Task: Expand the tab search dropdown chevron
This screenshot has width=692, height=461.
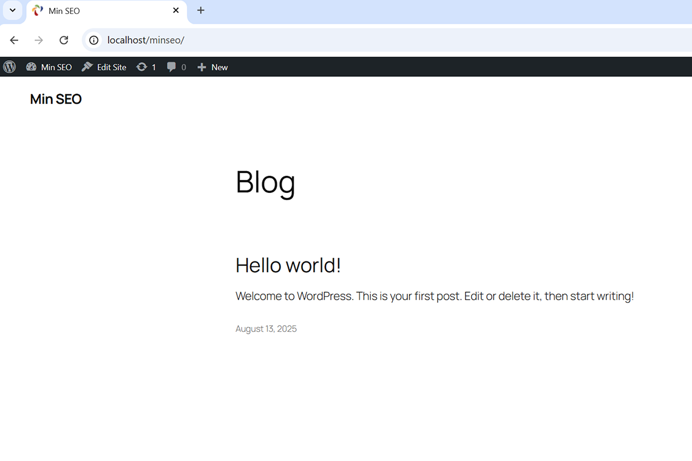Action: pos(12,10)
